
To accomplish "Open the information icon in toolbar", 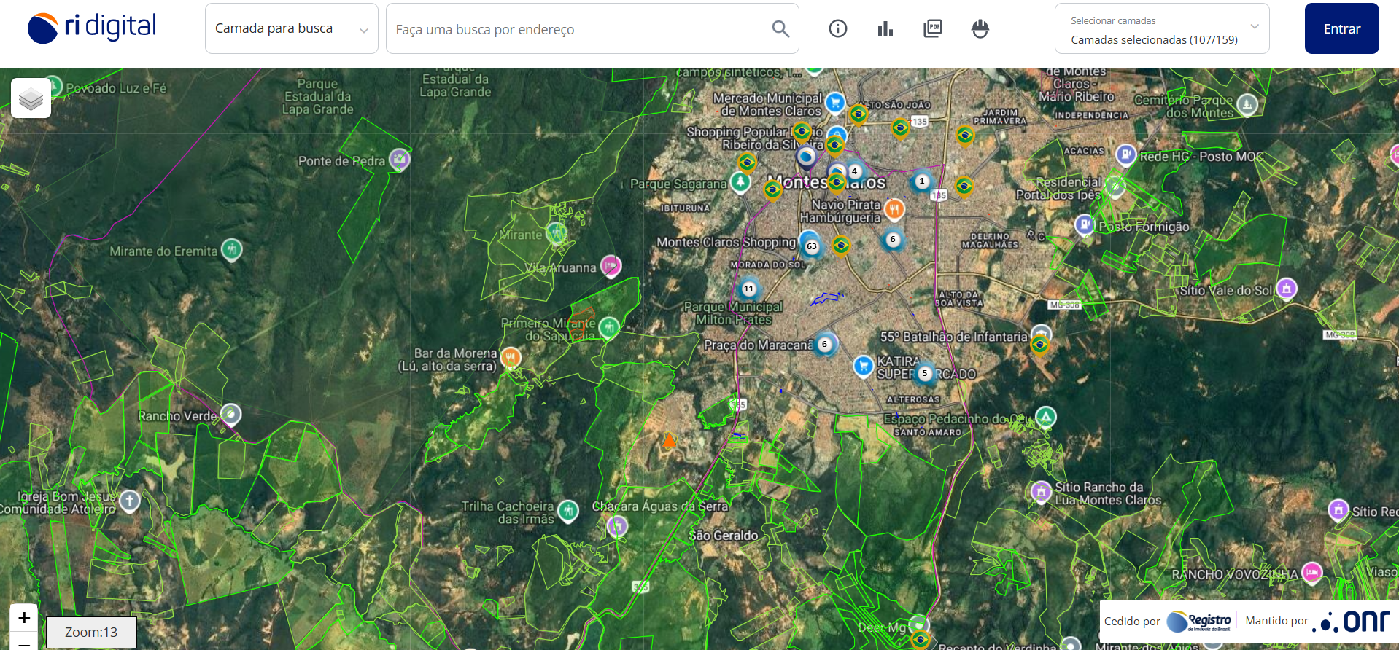I will coord(838,28).
